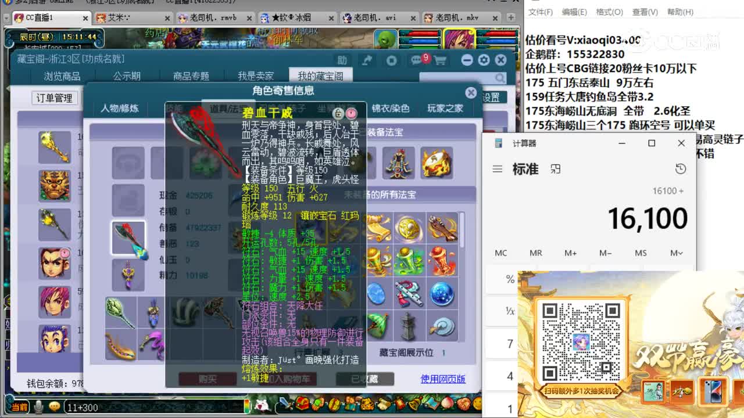Click calculator M+ memory add button
This screenshot has width=744, height=418.
point(571,253)
